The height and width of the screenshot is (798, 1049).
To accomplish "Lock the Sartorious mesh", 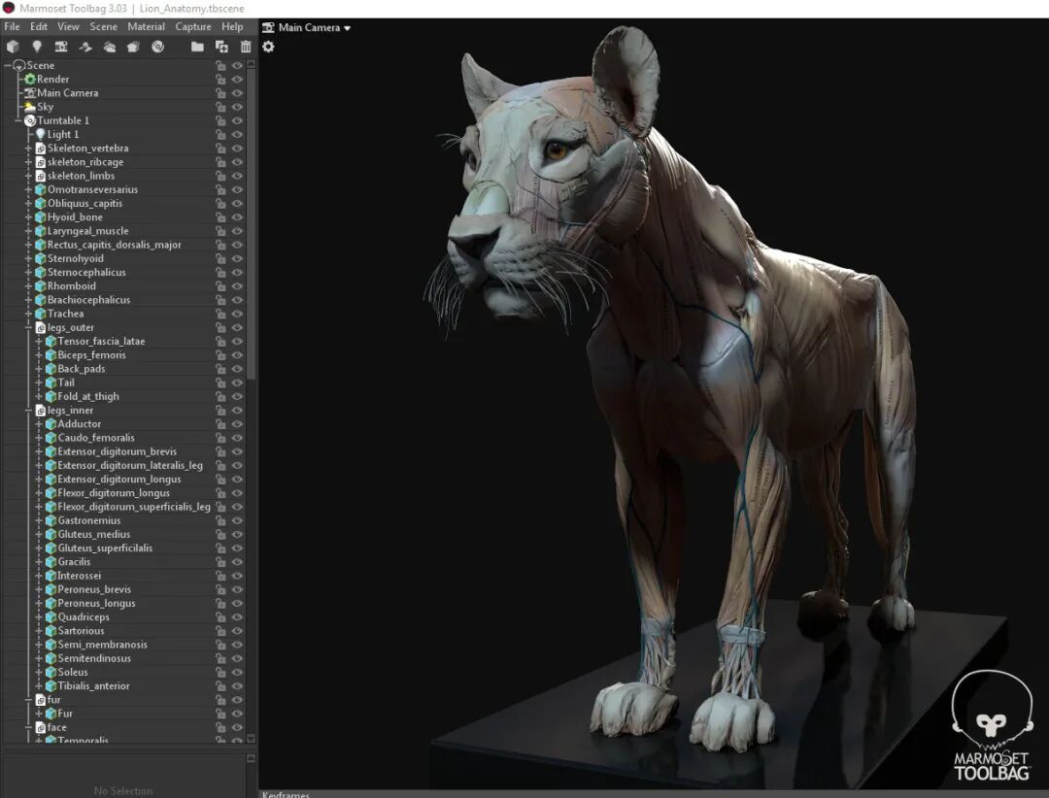I will 220,631.
